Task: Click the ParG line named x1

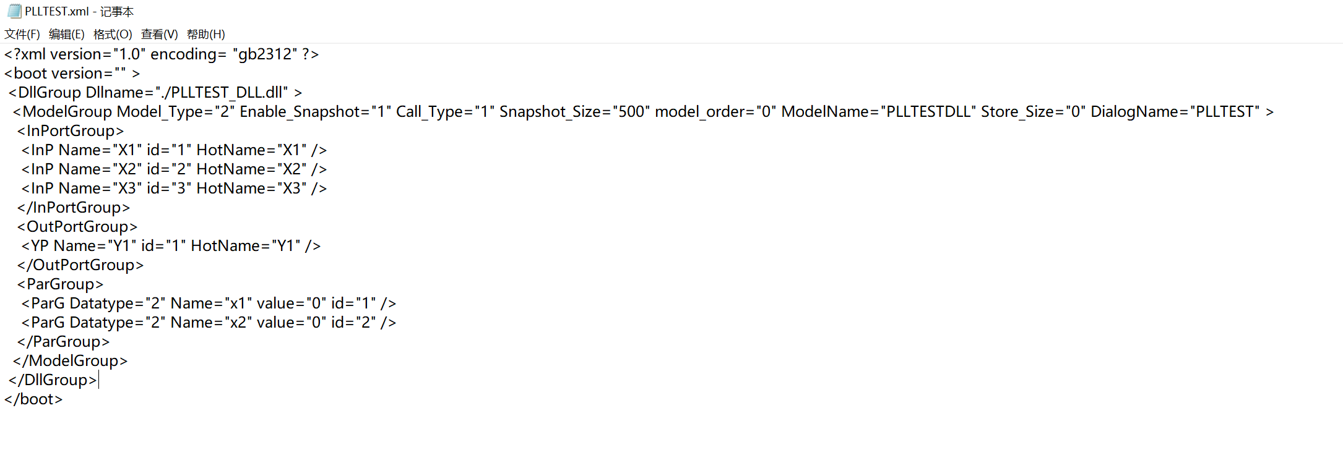Action: pyautogui.click(x=209, y=304)
